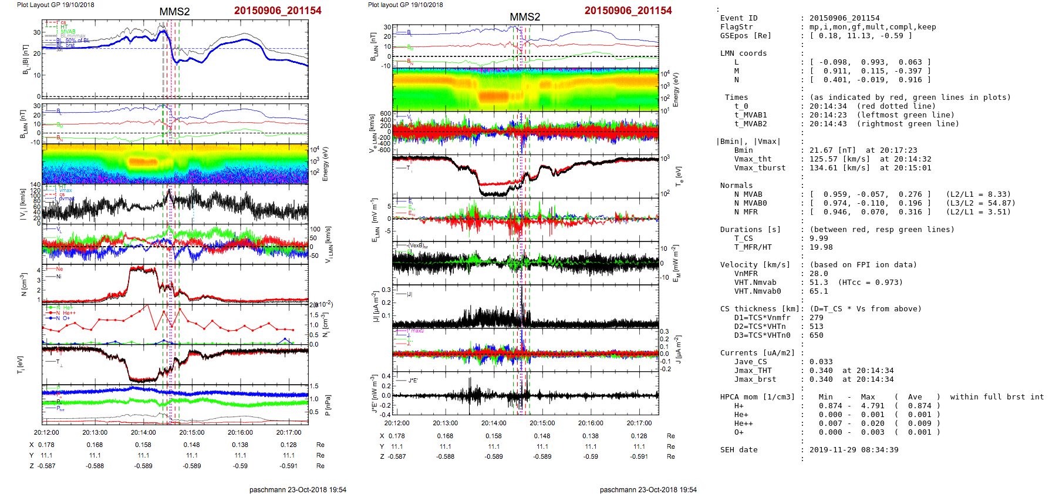Select the H+ maximum value '4.791'
The width and height of the screenshot is (1059, 494).
click(872, 406)
